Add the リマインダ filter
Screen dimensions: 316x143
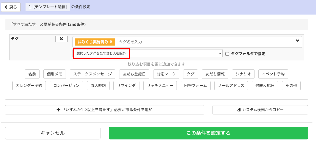pyautogui.click(x=127, y=86)
